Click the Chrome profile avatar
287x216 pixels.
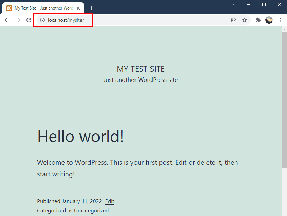coord(269,20)
